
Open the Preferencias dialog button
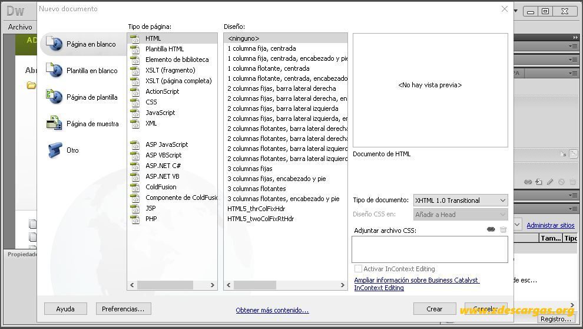click(x=123, y=309)
